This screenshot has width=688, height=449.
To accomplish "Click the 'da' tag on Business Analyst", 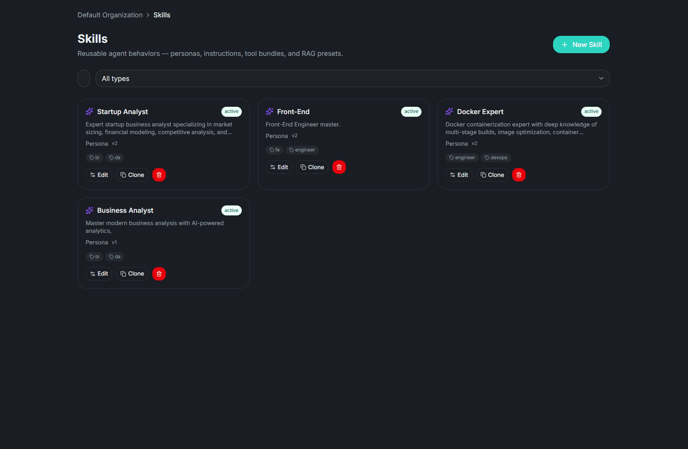I will [115, 256].
